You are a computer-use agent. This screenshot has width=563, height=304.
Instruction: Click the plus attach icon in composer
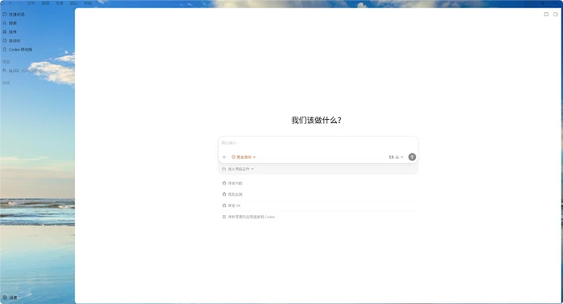[x=224, y=157]
